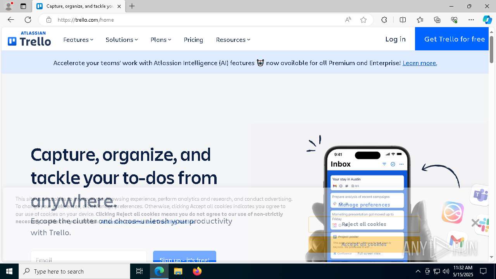Go back to the previous page
This screenshot has width=496, height=279.
tap(11, 20)
